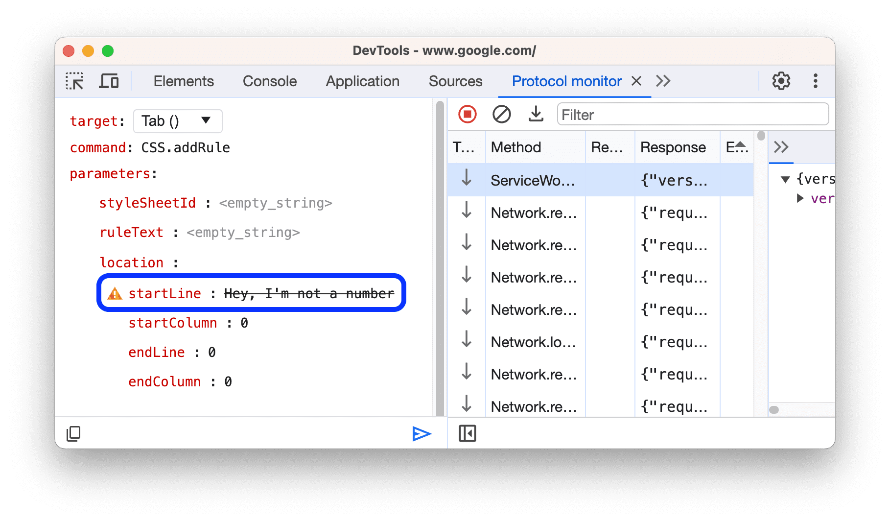This screenshot has width=890, height=521.
Task: Select the warning on the startLine parameter
Action: (x=114, y=293)
